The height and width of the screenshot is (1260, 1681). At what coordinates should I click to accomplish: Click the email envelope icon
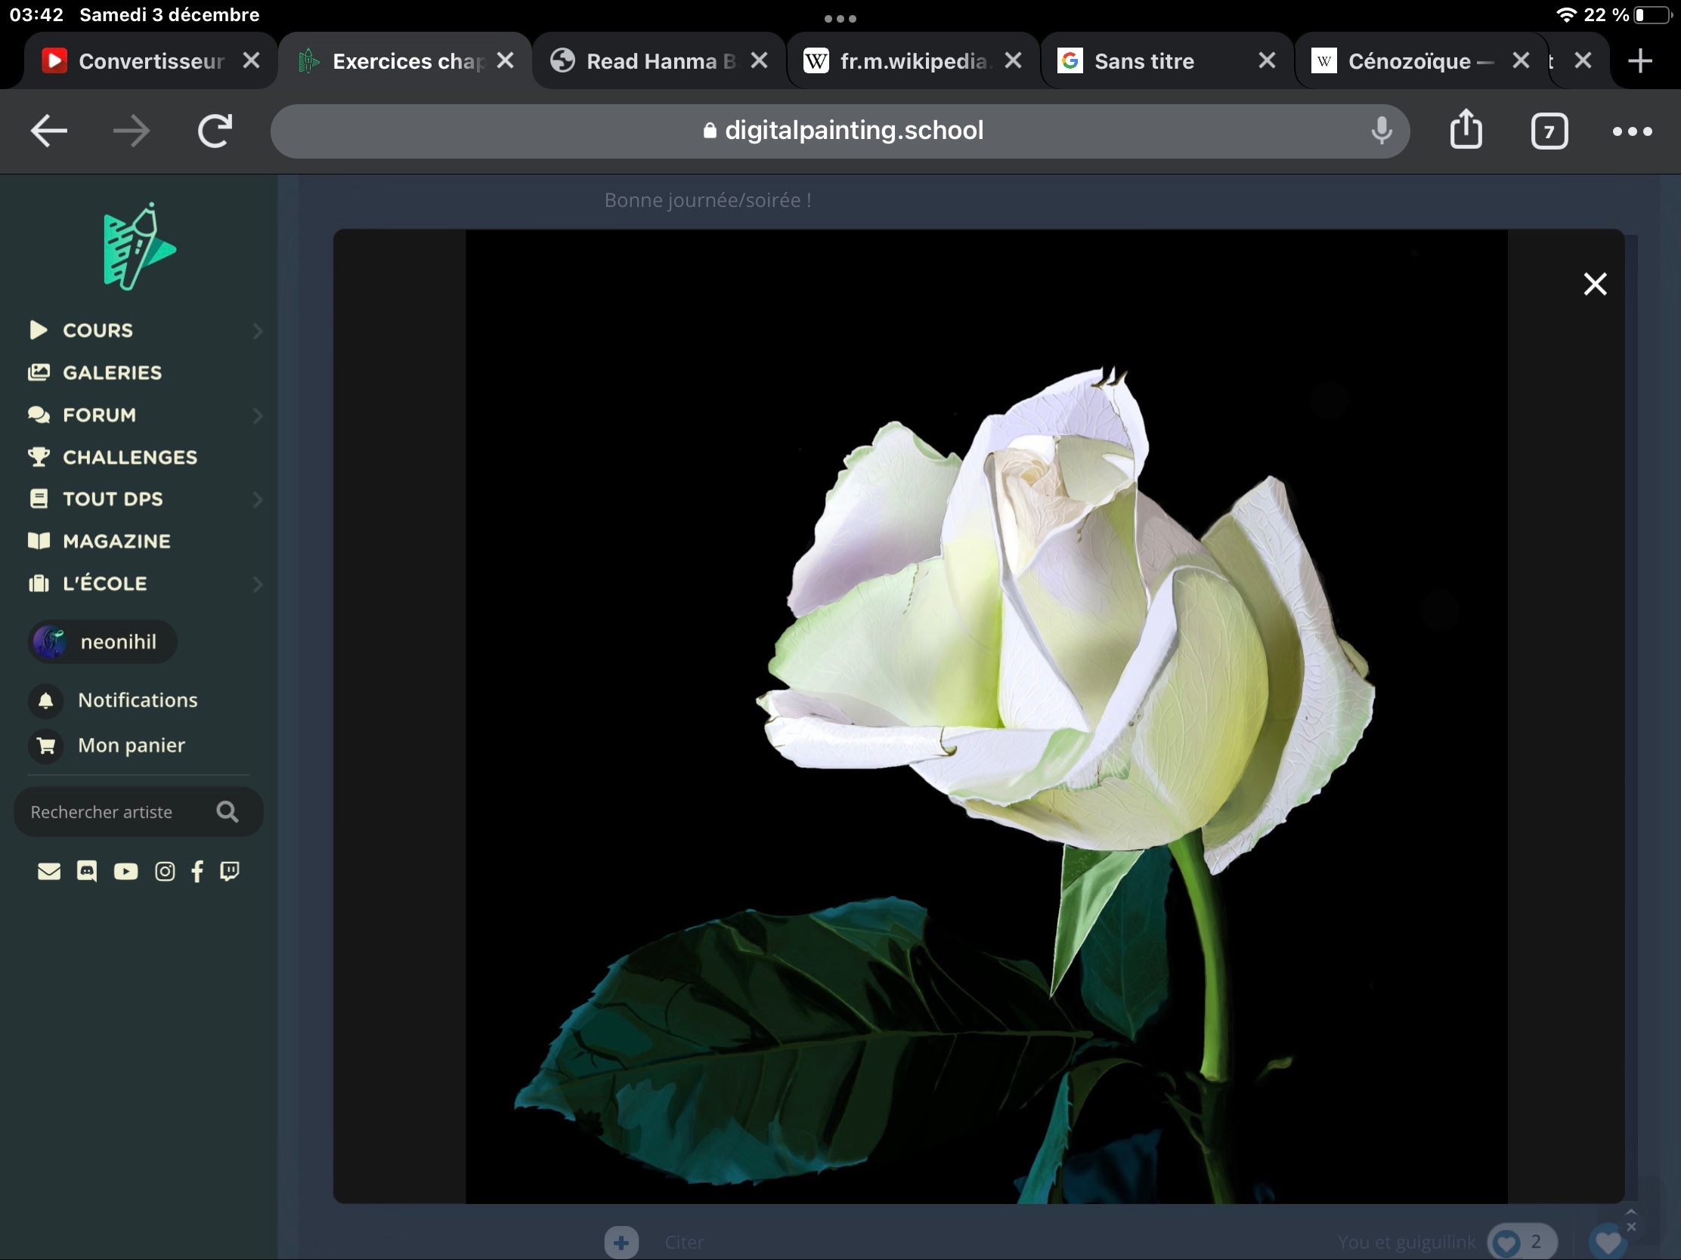[x=48, y=871]
